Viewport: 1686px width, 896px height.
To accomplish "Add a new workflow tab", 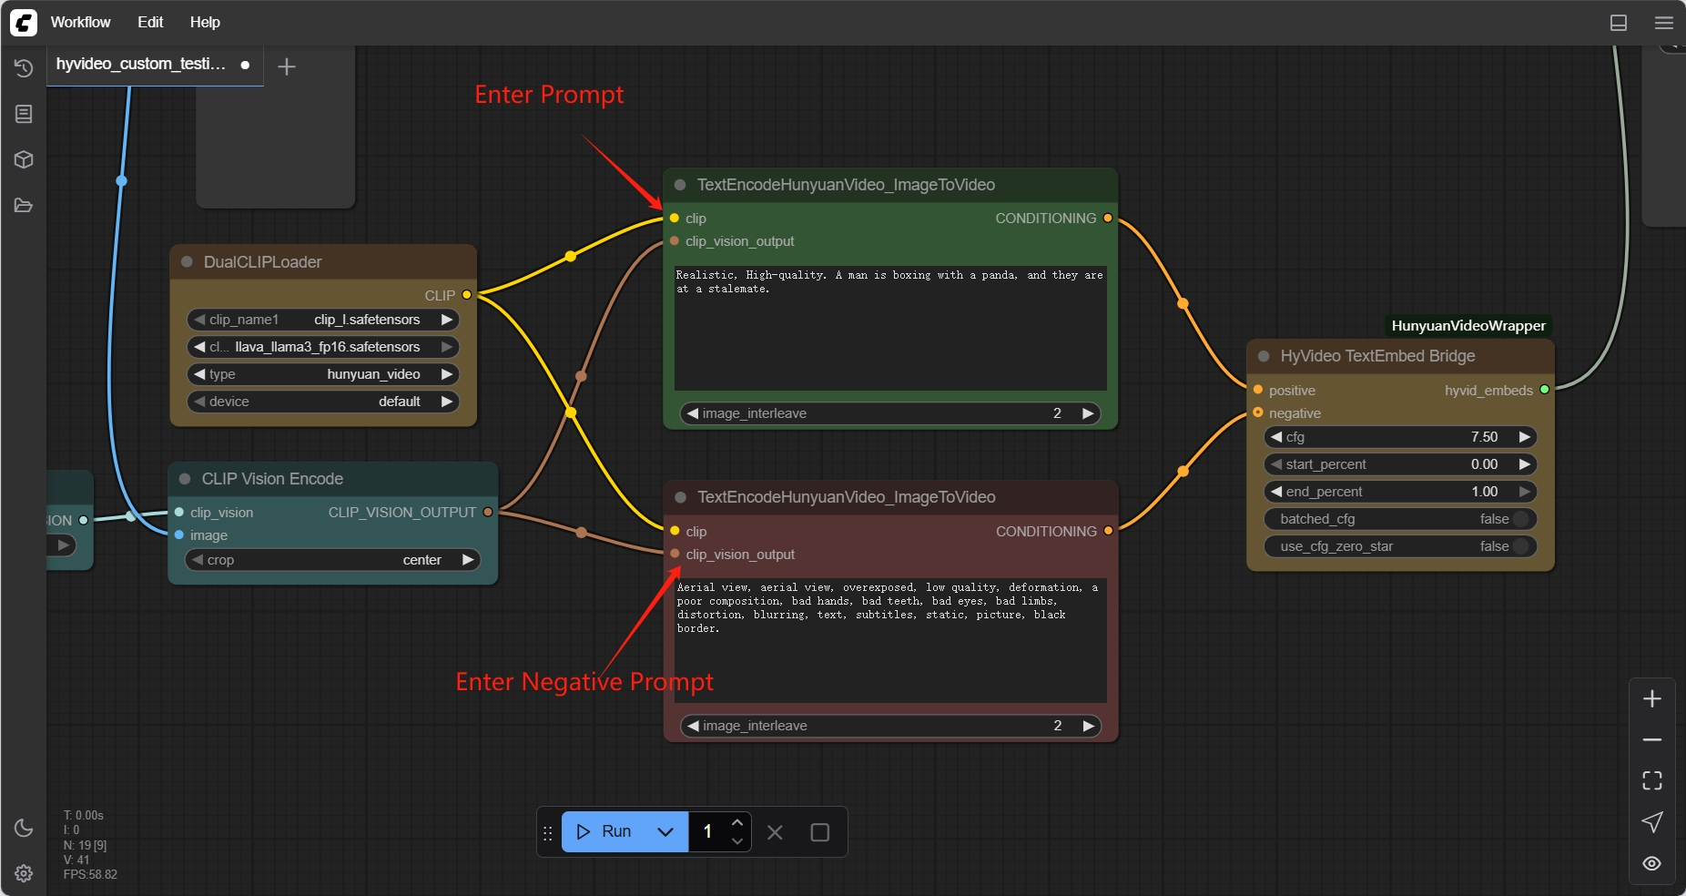I will click(286, 66).
